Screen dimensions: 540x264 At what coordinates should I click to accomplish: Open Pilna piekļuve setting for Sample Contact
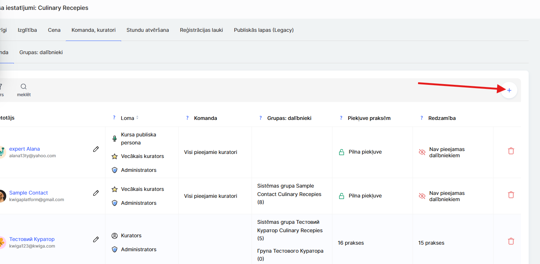point(365,196)
